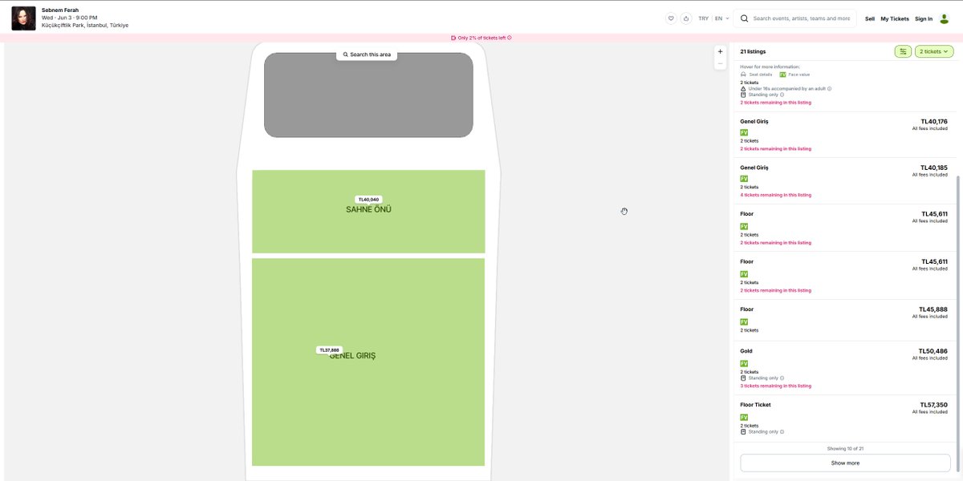The height and width of the screenshot is (481, 963).
Task: Click FV badge on Gold listing
Action: tap(744, 363)
